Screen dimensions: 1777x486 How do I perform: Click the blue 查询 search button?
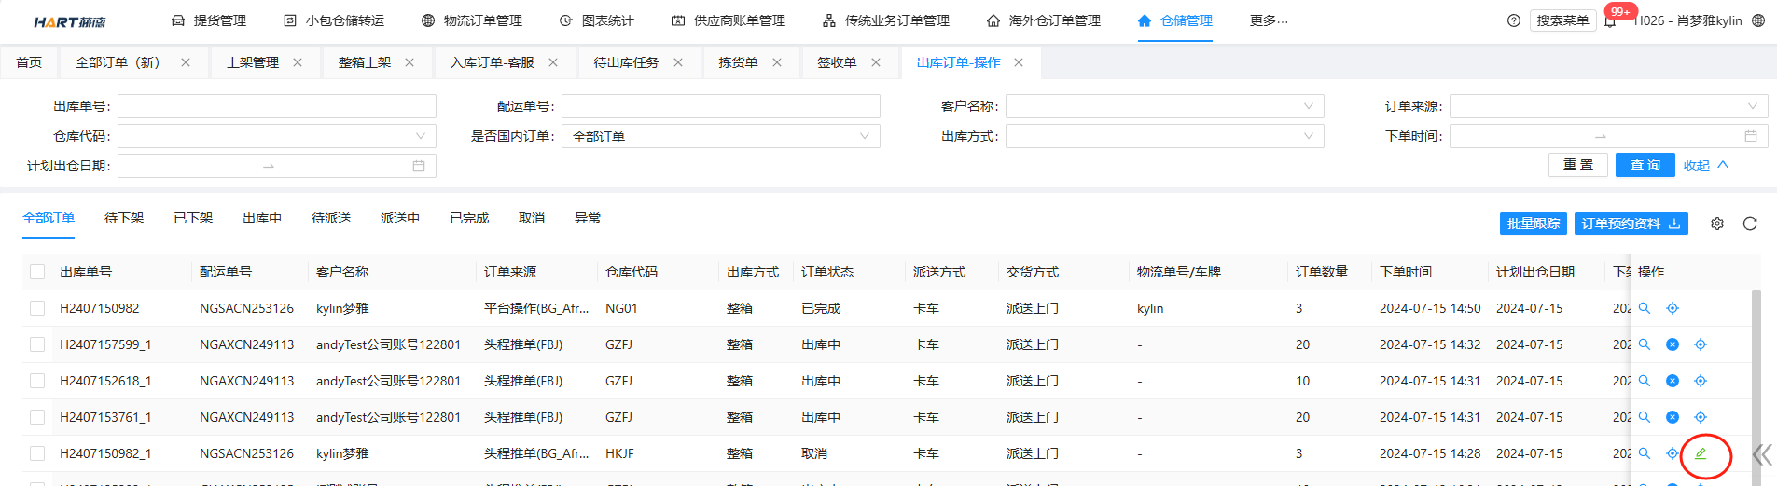point(1645,165)
